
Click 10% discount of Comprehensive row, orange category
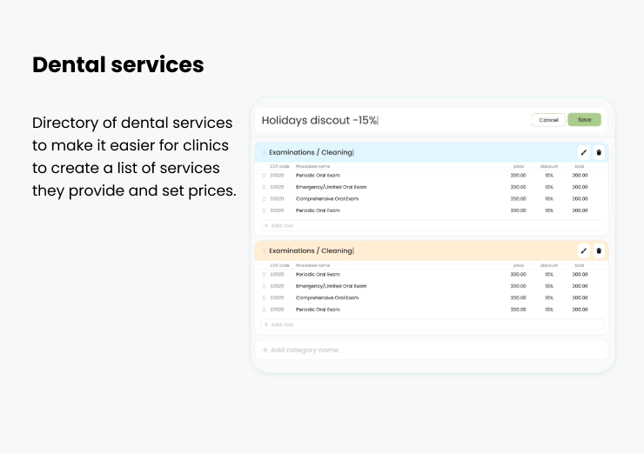tap(549, 298)
